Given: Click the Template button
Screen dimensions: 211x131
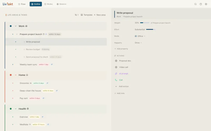Looking at the screenshot, I should click(x=87, y=15).
